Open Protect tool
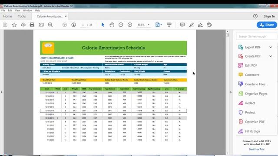 click(x=250, y=112)
